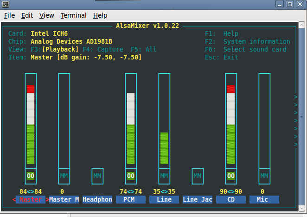Click F2: System information text
This screenshot has width=307, height=217.
248,42
